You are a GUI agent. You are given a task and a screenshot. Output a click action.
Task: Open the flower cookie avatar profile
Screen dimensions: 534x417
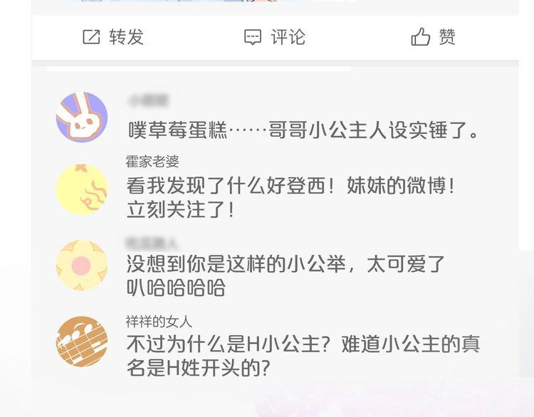(82, 265)
